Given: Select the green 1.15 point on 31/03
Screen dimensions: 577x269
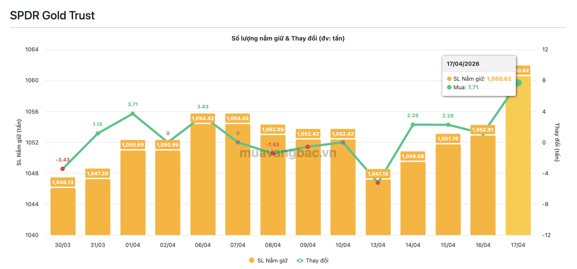Looking at the screenshot, I should tap(98, 134).
